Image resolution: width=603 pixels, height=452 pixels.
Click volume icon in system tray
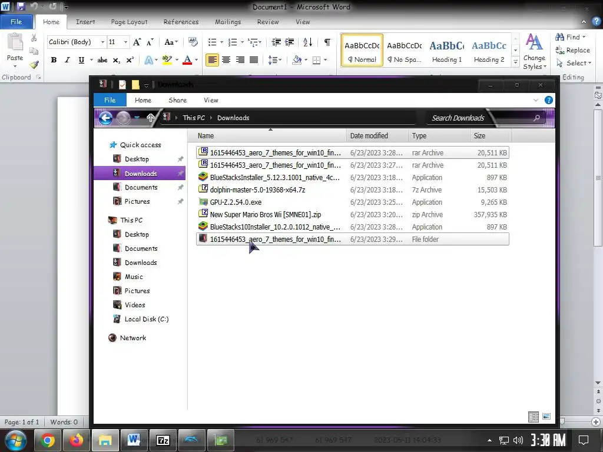pyautogui.click(x=518, y=440)
